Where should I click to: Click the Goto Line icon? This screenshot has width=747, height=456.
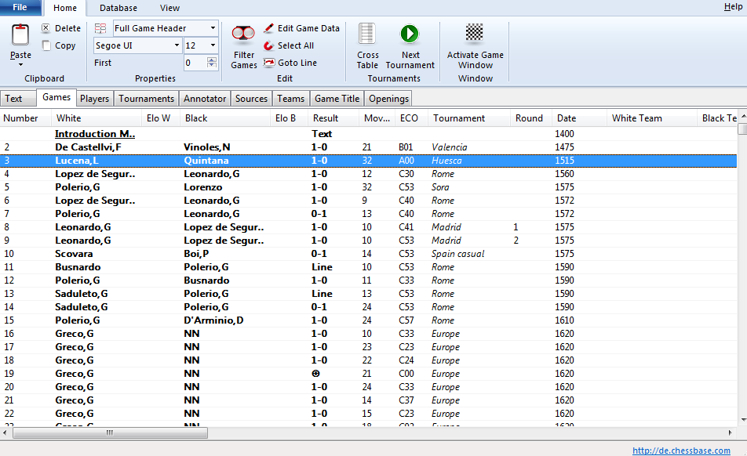[x=269, y=63]
